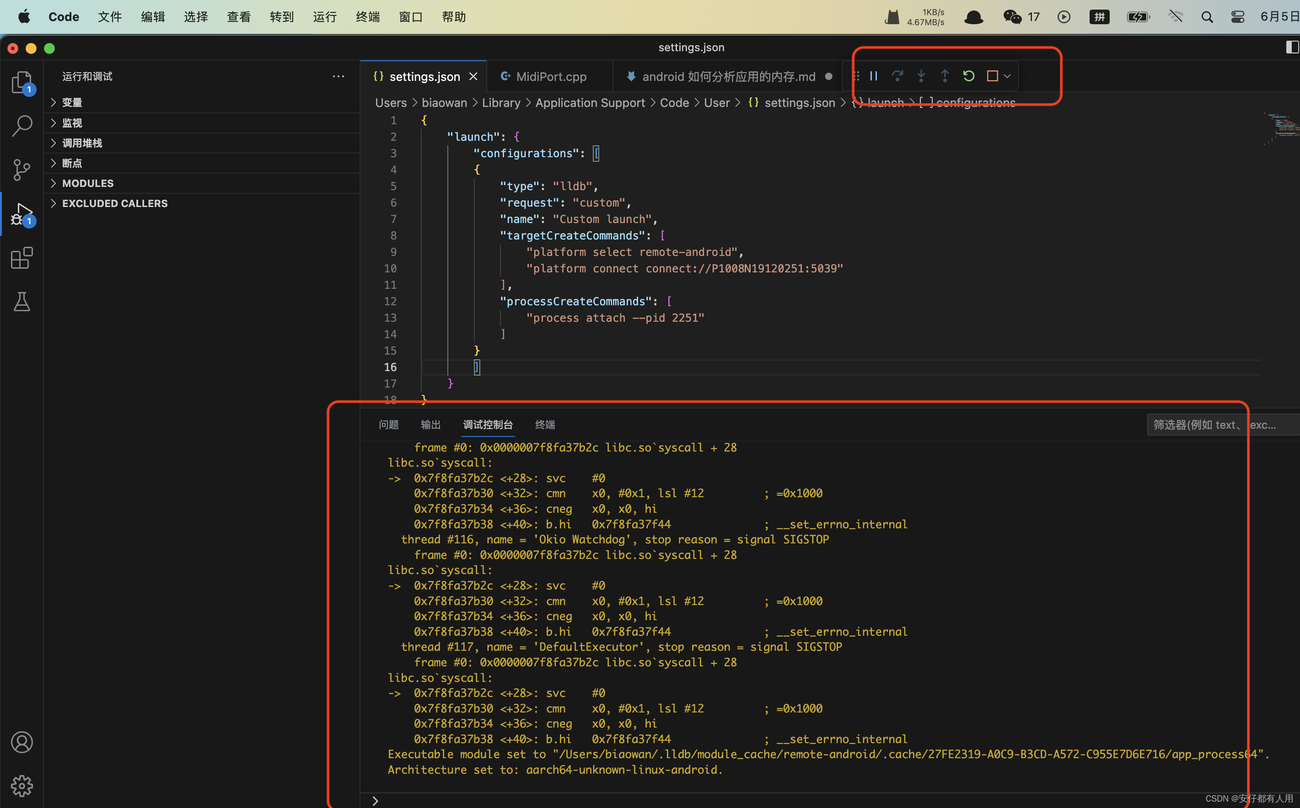Restart the debug session
1300x808 pixels.
click(968, 76)
